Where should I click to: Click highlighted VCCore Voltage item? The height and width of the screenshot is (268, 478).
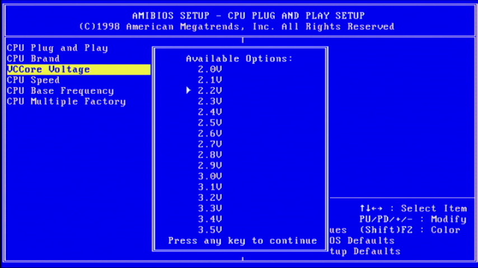(x=49, y=69)
